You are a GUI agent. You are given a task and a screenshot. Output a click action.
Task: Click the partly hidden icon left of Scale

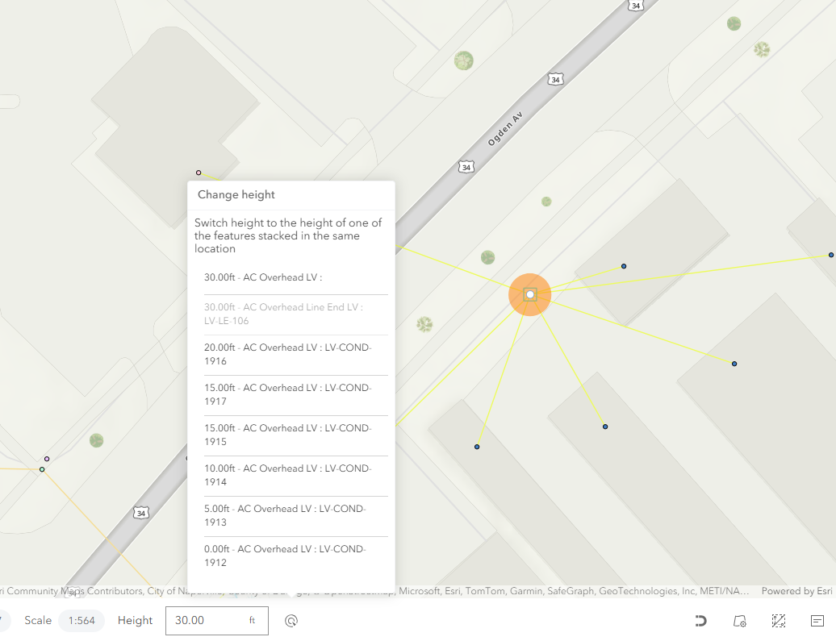tap(3, 621)
